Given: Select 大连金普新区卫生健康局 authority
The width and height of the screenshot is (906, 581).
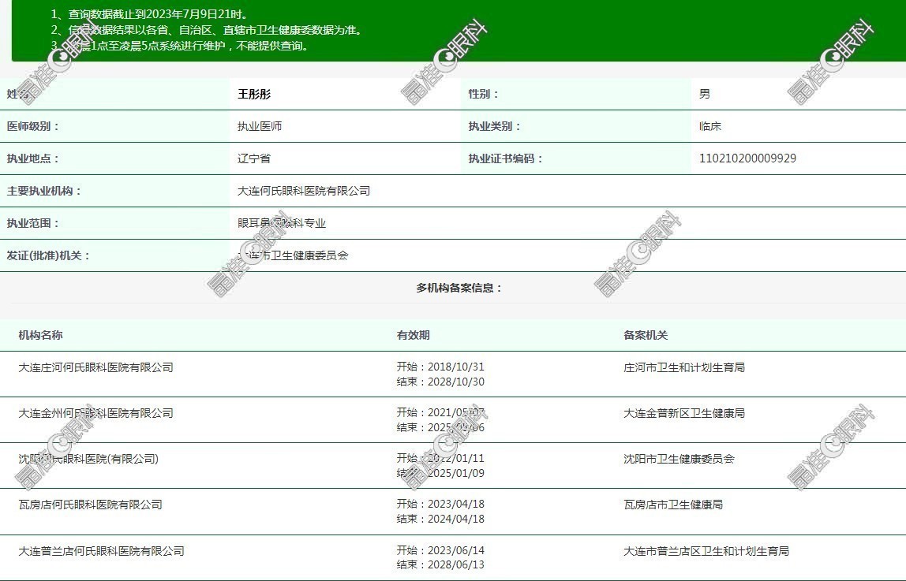Looking at the screenshot, I should pyautogui.click(x=684, y=413).
